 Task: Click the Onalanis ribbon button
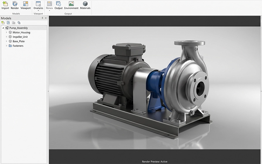point(38,5)
